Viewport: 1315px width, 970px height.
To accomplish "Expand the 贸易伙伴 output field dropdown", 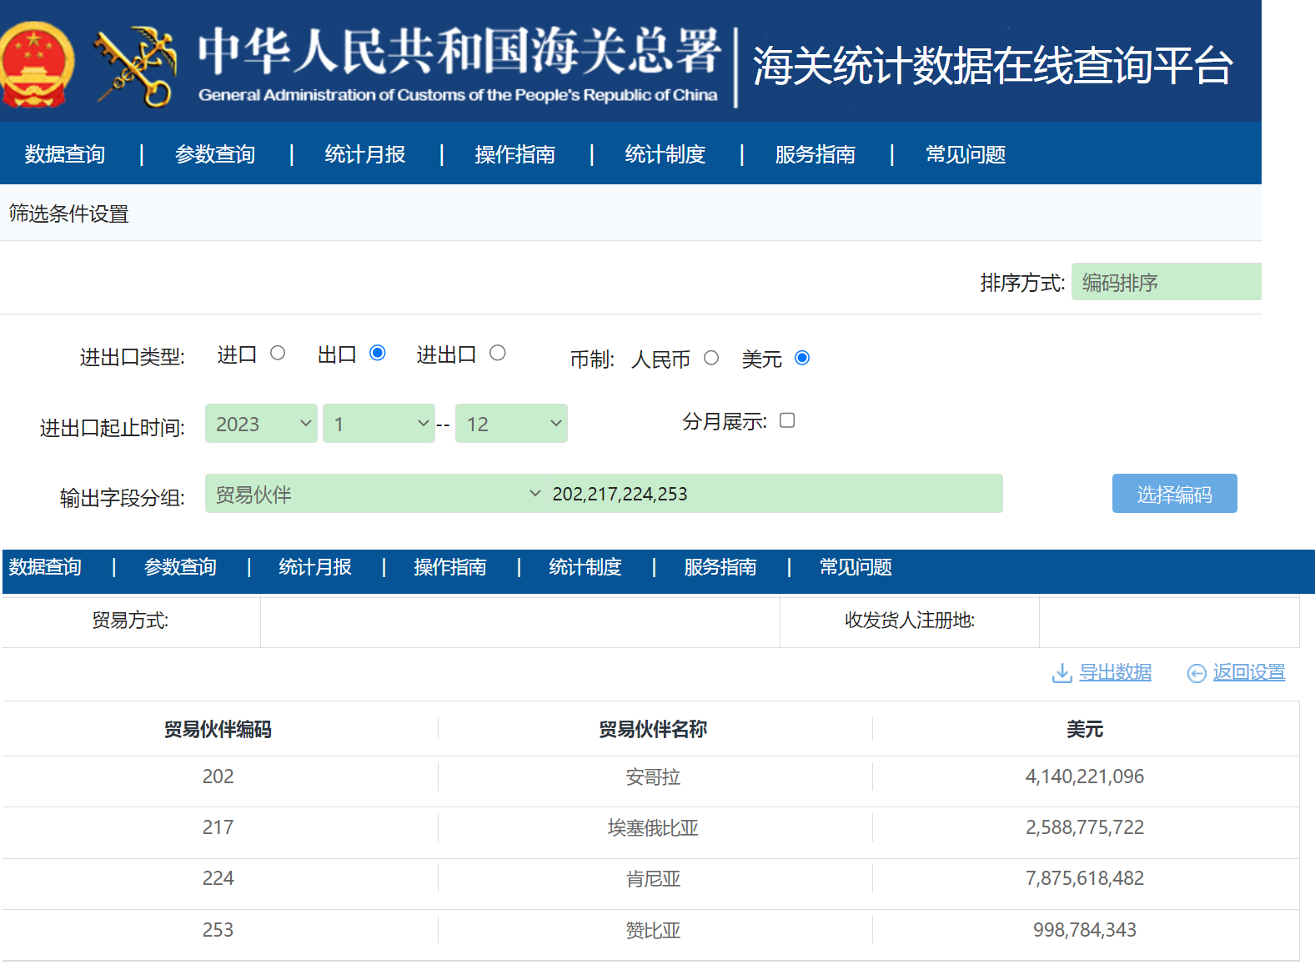I will (x=377, y=494).
